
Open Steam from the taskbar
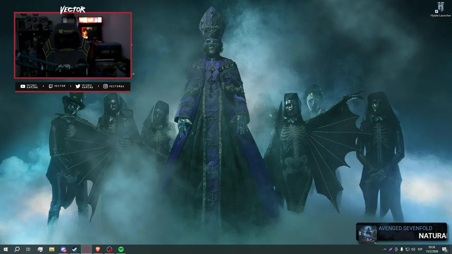(x=75, y=249)
